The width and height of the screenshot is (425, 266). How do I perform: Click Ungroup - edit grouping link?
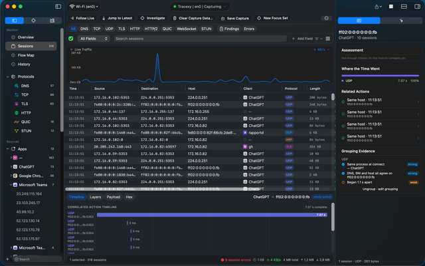point(380,189)
